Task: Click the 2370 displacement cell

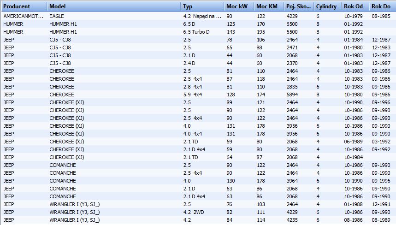Action: coord(292,63)
